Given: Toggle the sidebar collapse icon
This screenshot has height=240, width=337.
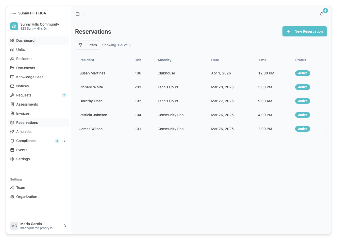Looking at the screenshot, I should [77, 14].
